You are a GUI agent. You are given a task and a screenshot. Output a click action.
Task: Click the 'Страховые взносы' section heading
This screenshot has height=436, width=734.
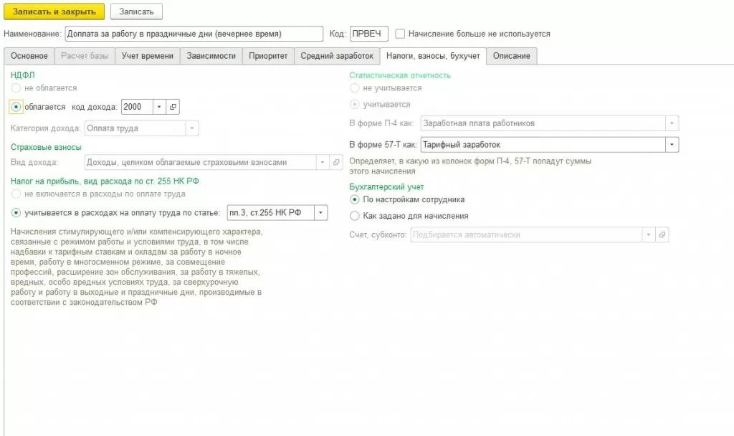(x=46, y=147)
